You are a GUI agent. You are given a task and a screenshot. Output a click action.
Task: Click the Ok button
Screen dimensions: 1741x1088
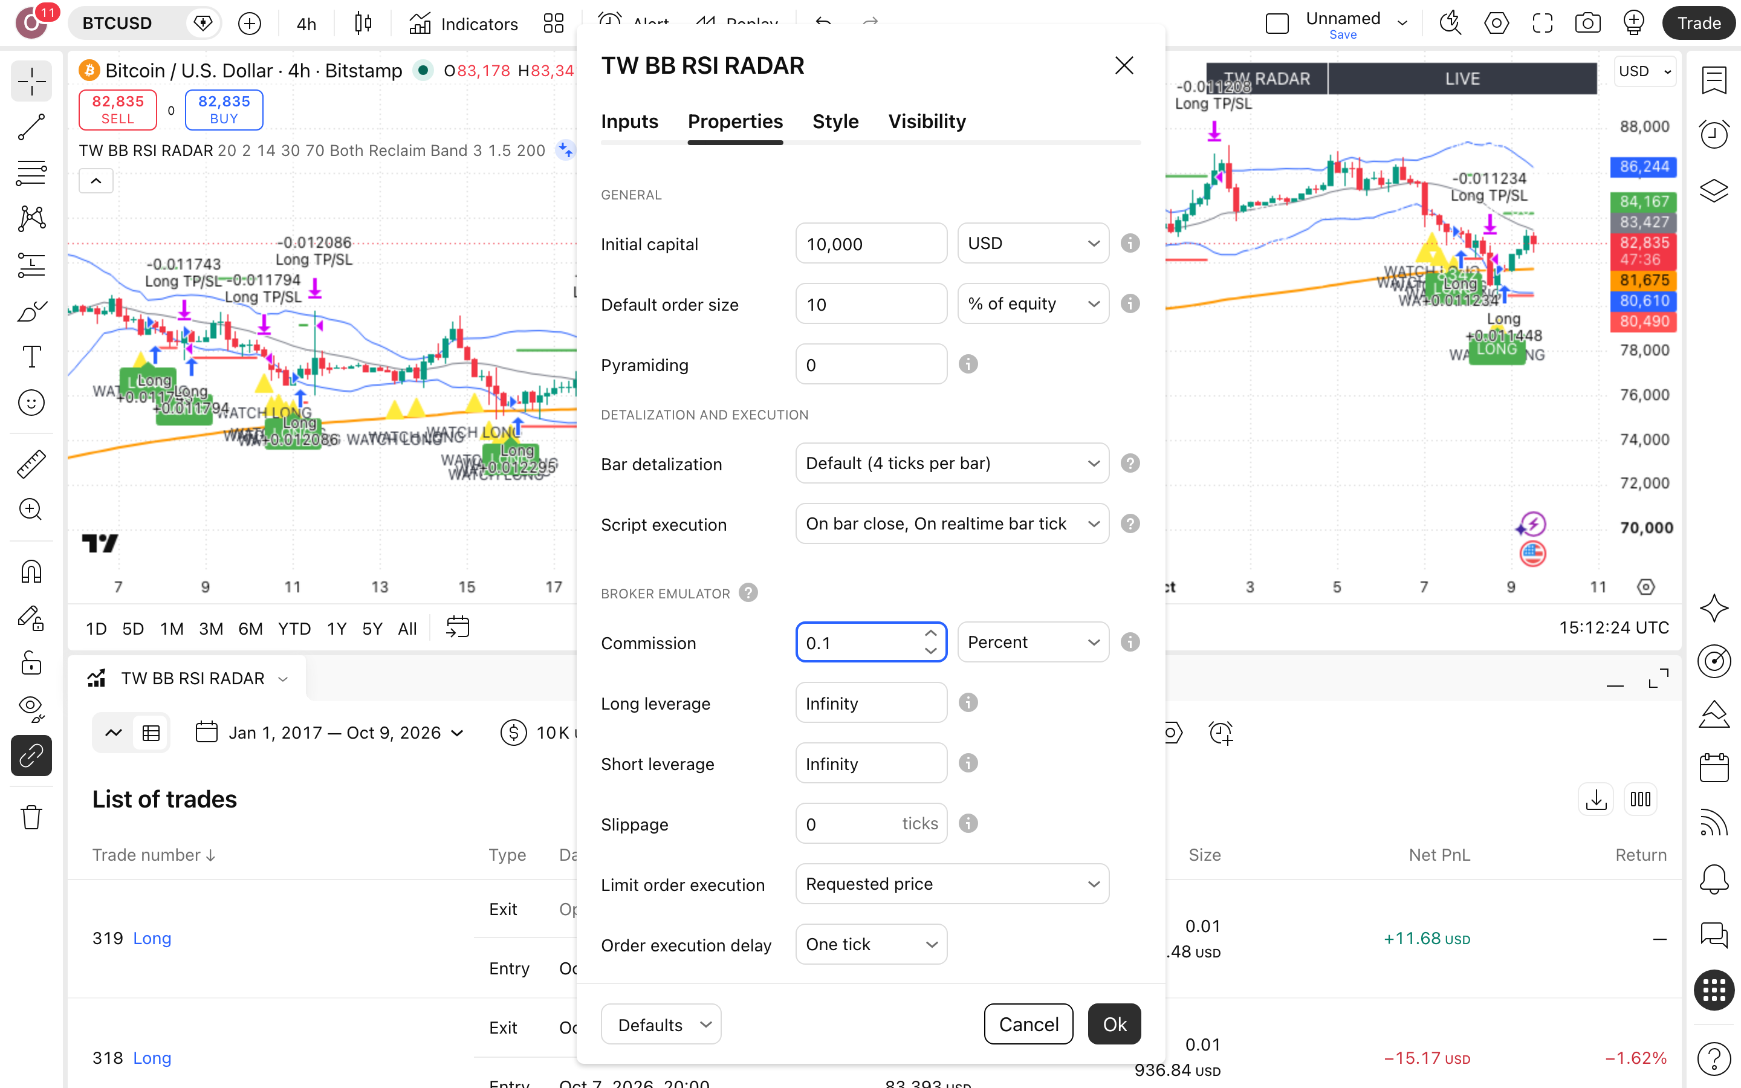point(1114,1024)
